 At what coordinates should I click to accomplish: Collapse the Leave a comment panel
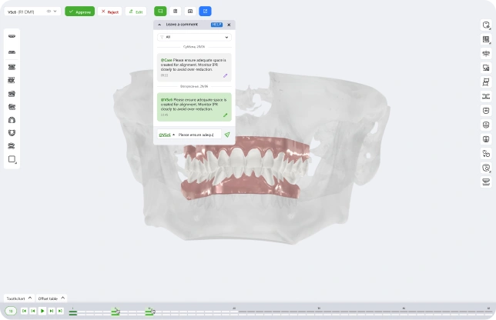(x=159, y=25)
